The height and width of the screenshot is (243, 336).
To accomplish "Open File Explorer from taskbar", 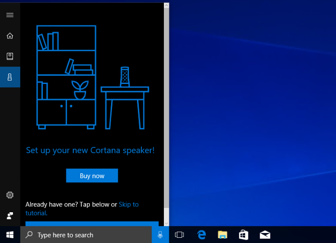I will click(x=223, y=235).
